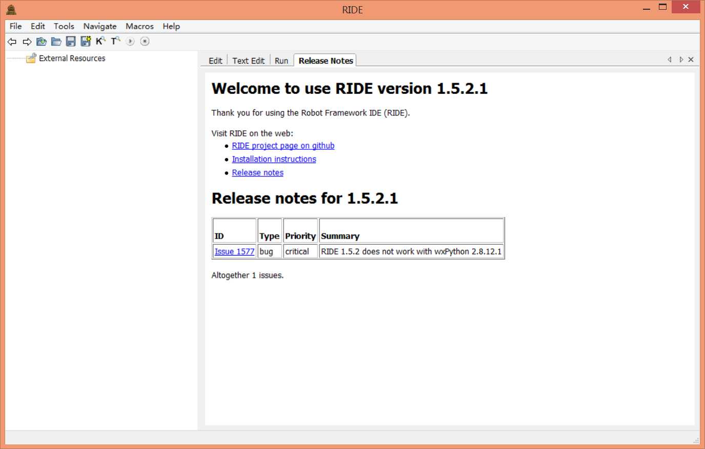Click the Run tests play icon
The height and width of the screenshot is (449, 705).
click(x=130, y=42)
